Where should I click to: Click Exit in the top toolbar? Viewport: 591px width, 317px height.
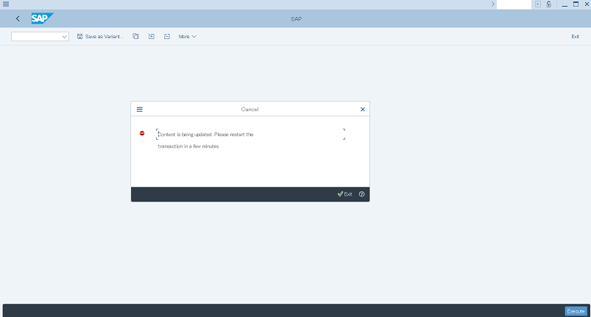(575, 37)
